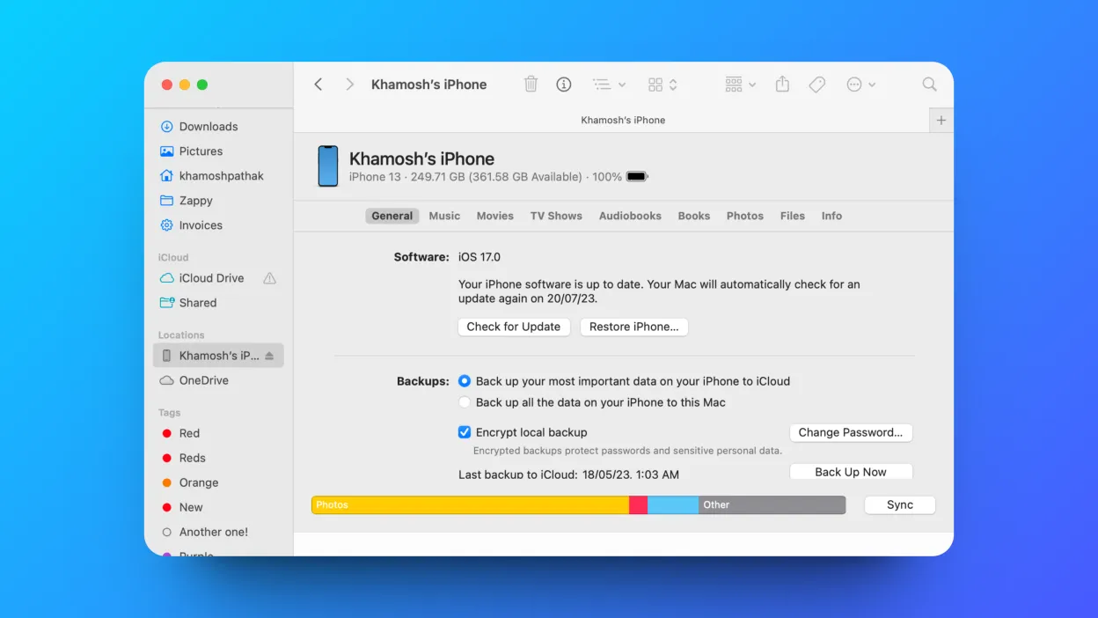Image resolution: width=1098 pixels, height=618 pixels.
Task: Click the Back Up Now button
Action: tap(850, 471)
